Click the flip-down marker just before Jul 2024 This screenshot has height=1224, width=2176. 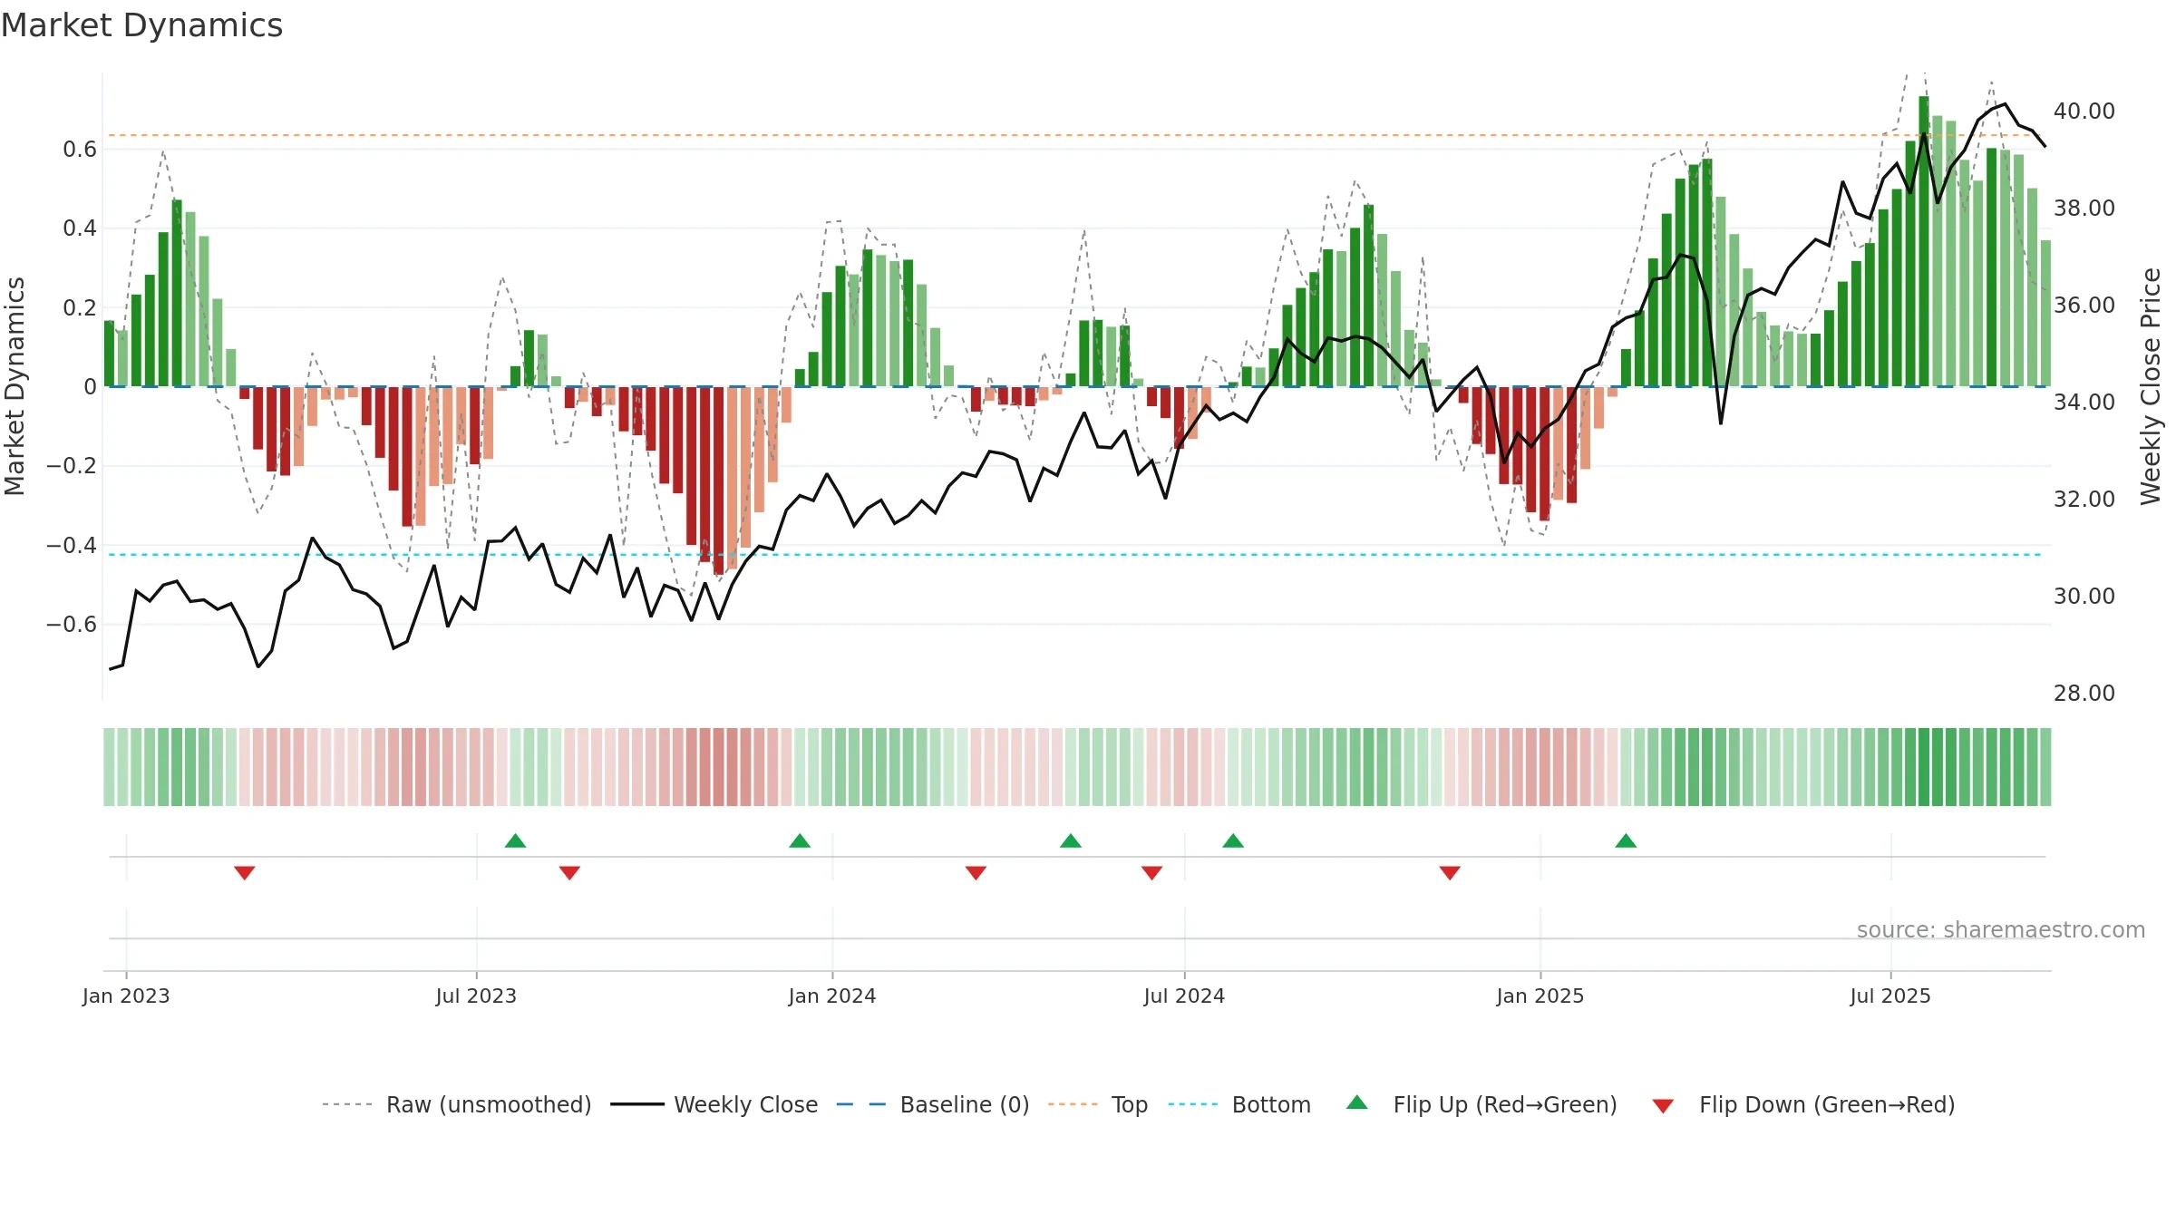1151,872
